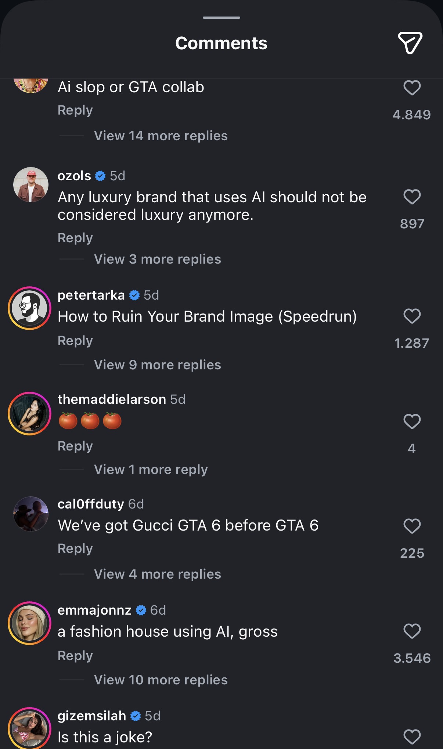
Task: Show 'View 9 more replies' under petertarka
Action: [157, 365]
